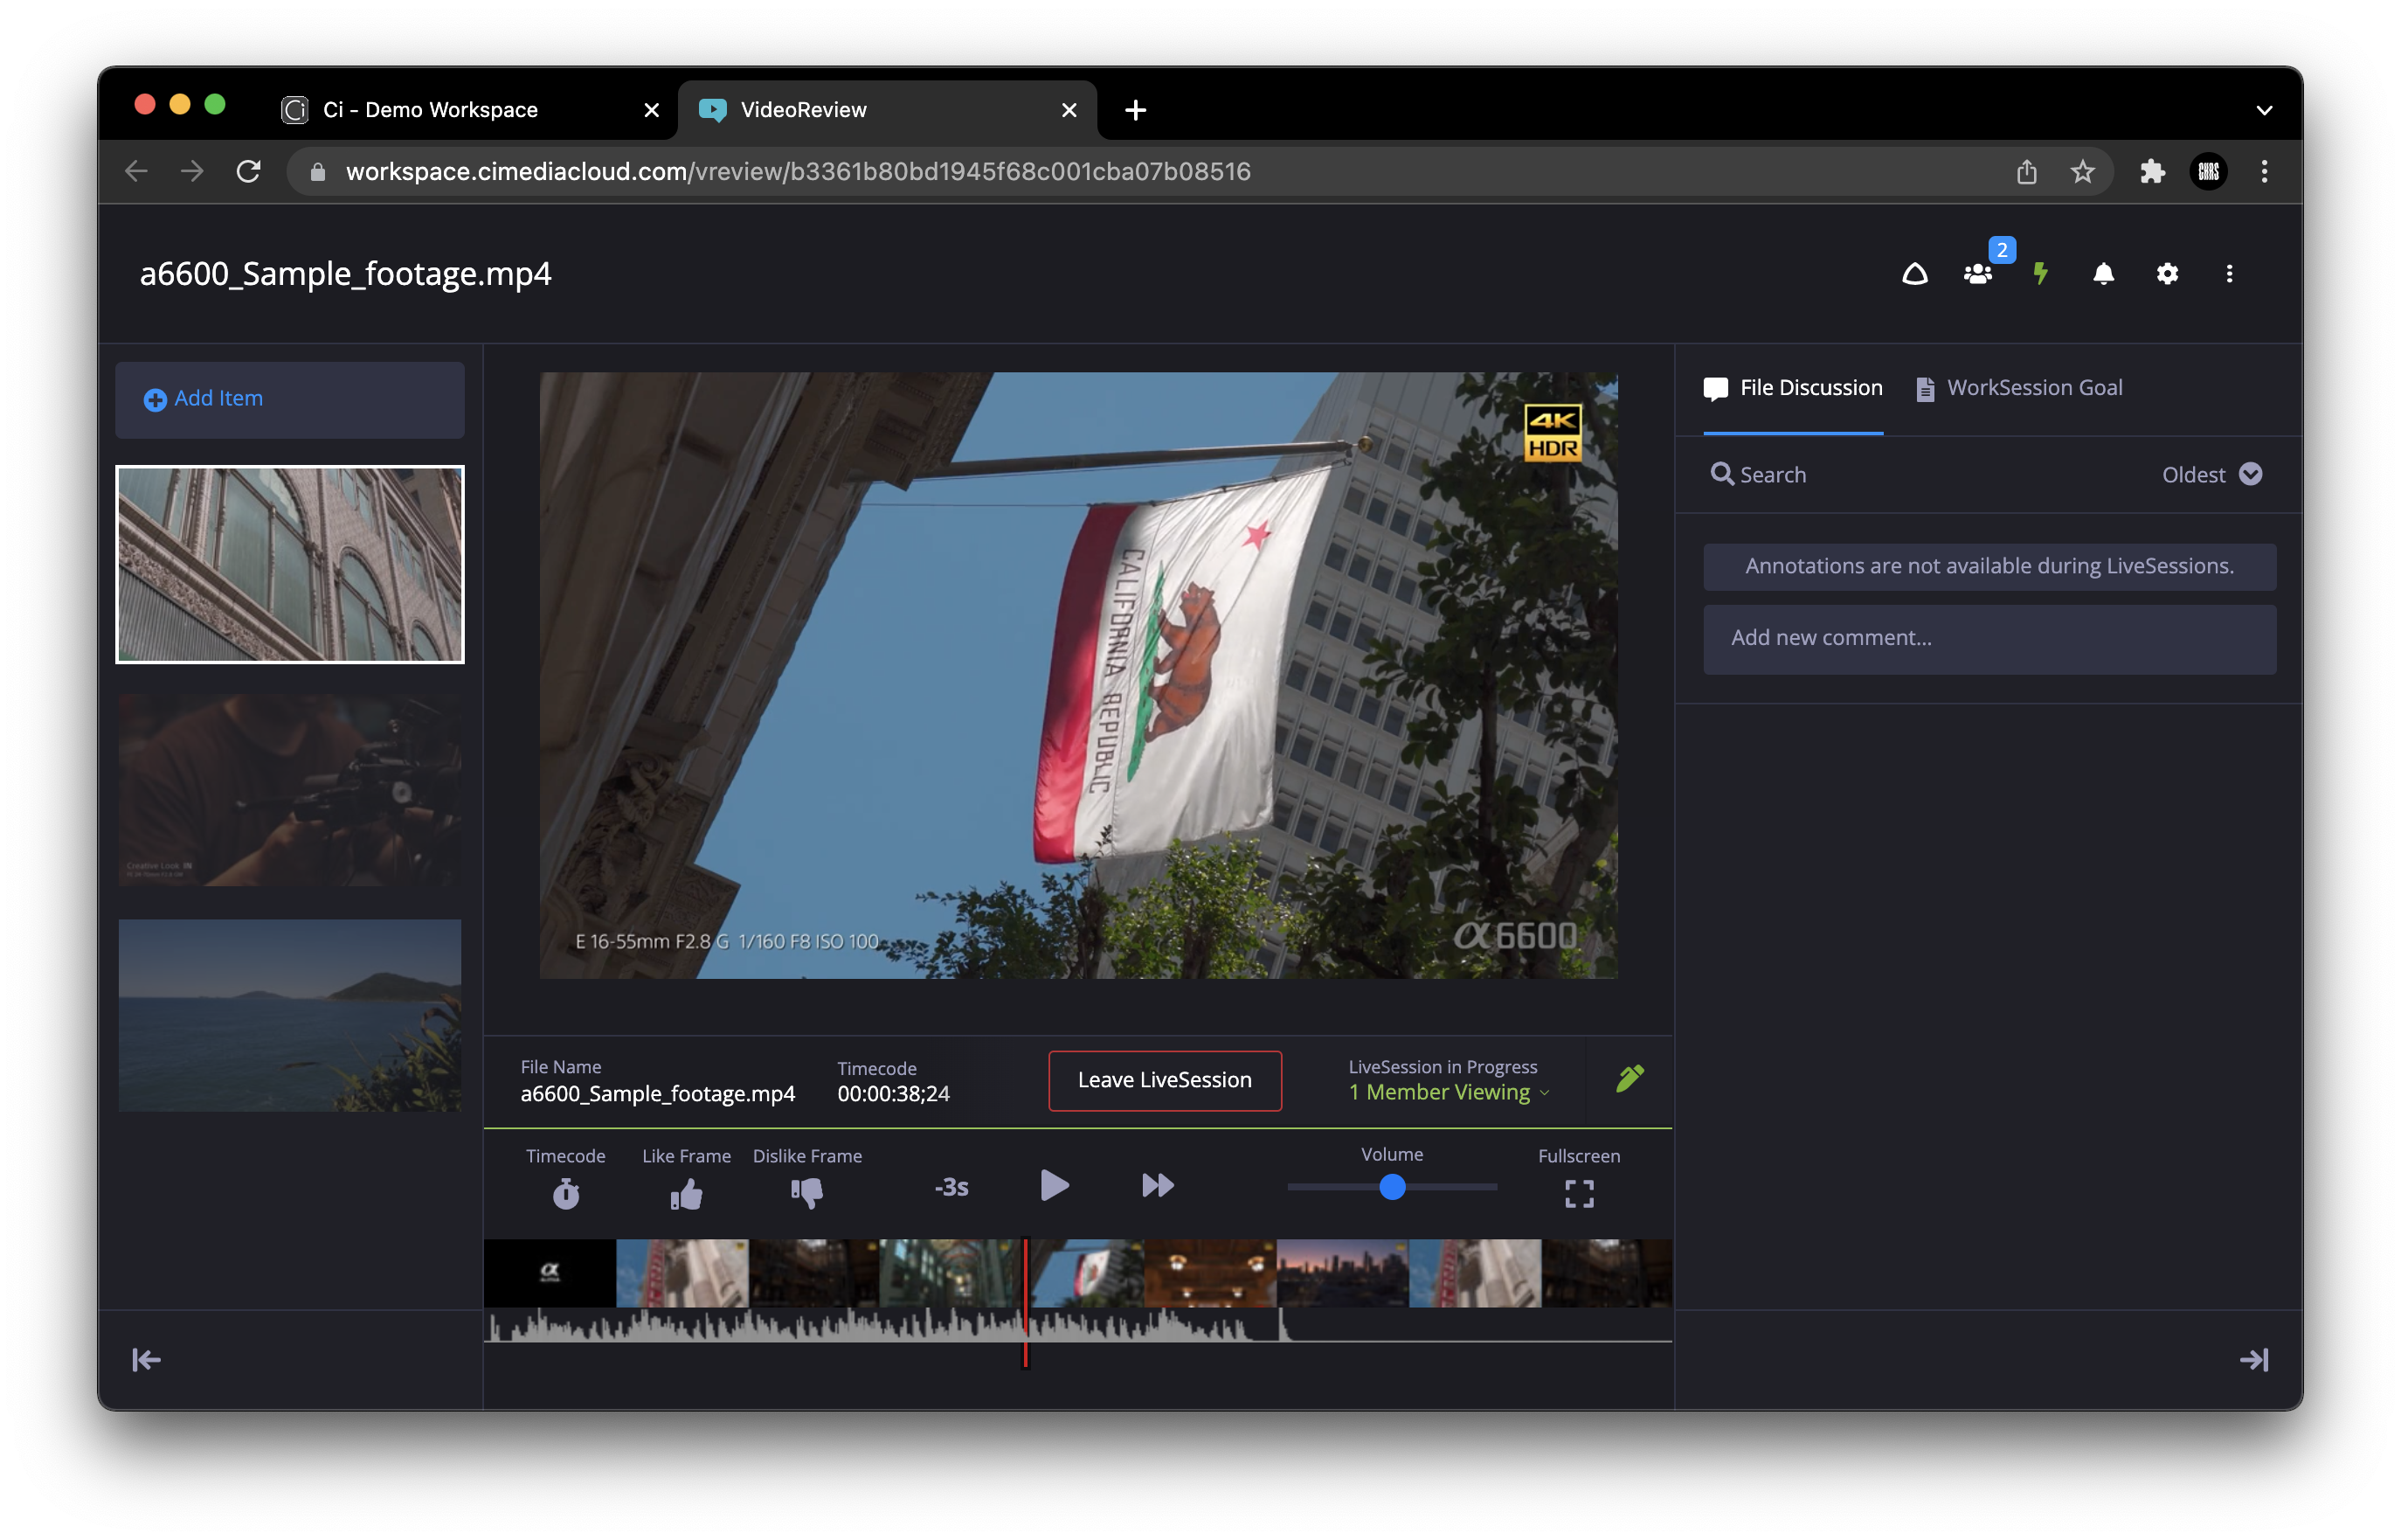Image resolution: width=2401 pixels, height=1540 pixels.
Task: Click the browser address bar URL
Action: click(798, 171)
